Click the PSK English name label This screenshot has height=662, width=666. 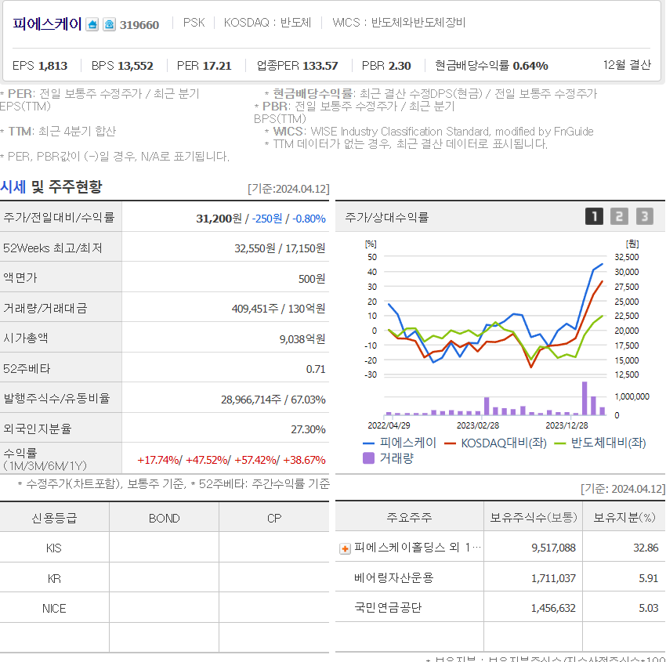[194, 23]
